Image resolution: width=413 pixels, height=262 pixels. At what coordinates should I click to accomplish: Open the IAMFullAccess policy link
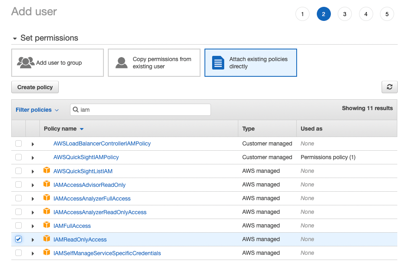click(x=72, y=226)
